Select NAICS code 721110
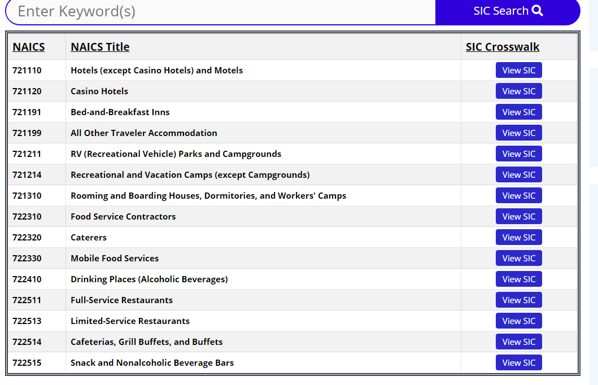The width and height of the screenshot is (598, 385). 27,71
